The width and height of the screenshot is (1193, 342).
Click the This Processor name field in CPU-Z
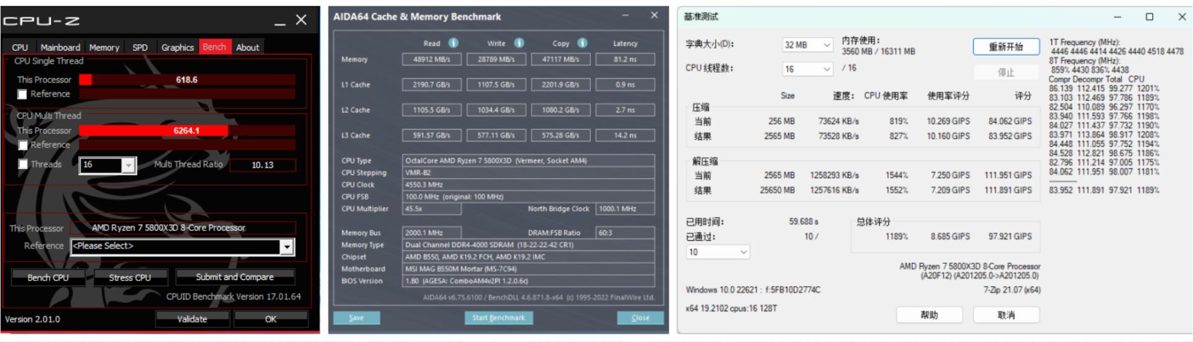[x=183, y=228]
